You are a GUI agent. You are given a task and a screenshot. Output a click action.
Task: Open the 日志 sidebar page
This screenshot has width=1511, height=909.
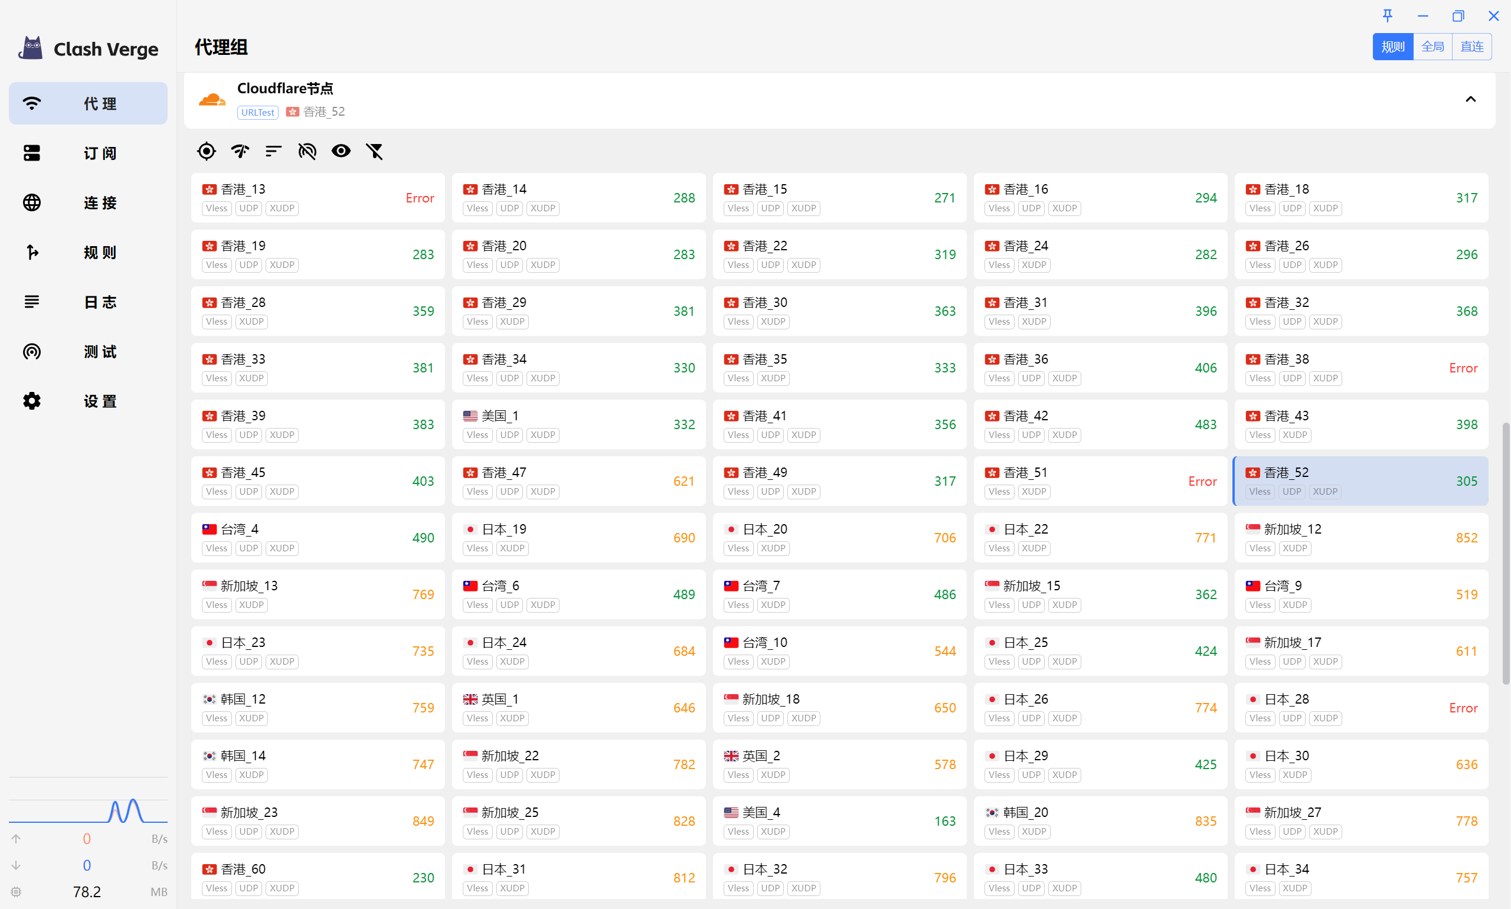[87, 302]
